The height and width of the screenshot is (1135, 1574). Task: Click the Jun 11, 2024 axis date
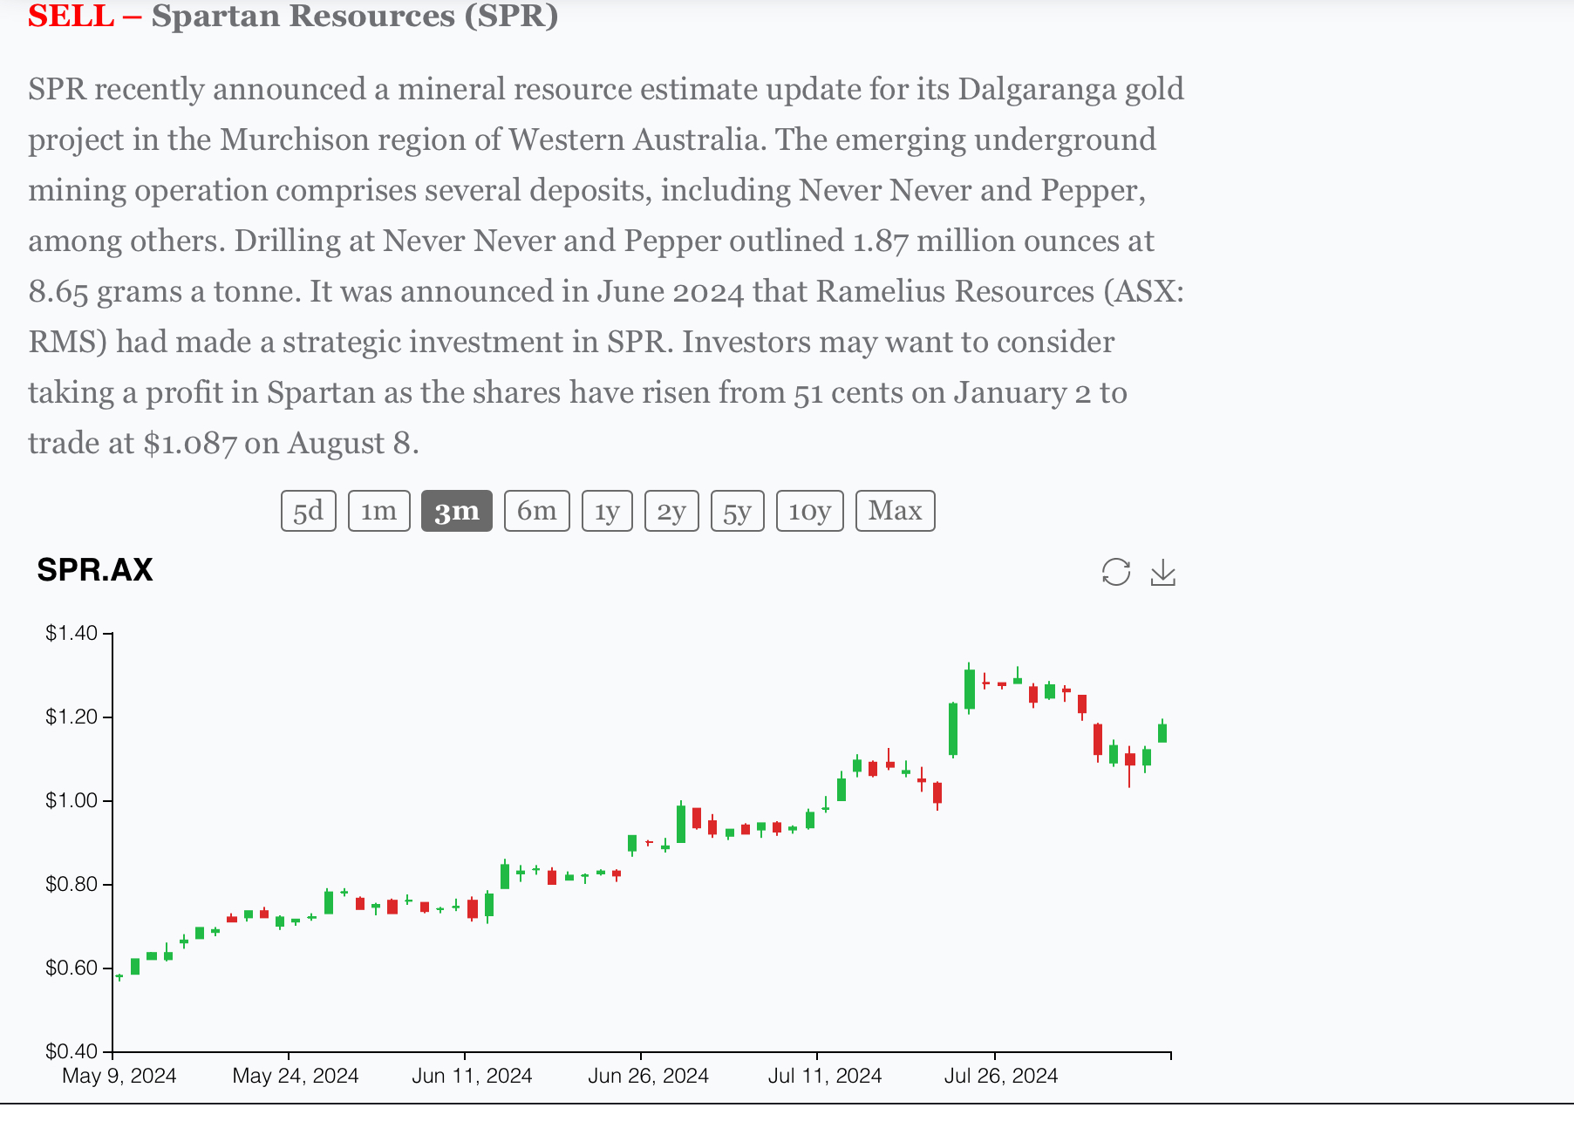click(x=472, y=1076)
